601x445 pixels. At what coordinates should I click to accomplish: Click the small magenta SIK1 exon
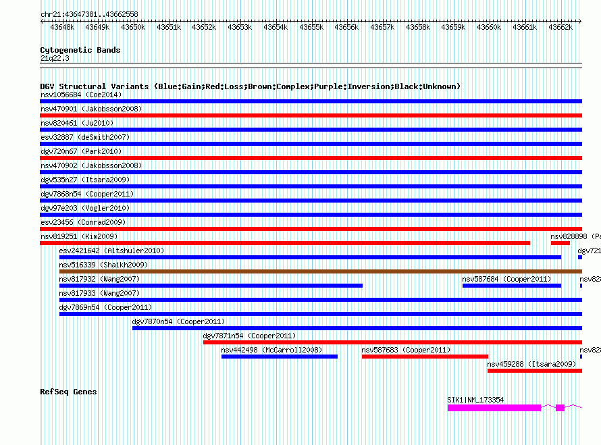click(x=560, y=408)
